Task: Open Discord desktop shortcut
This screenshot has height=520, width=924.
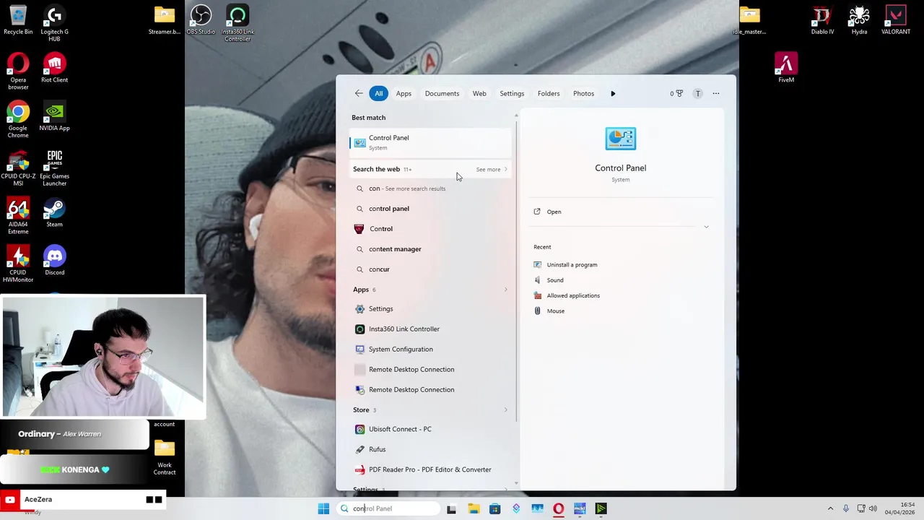Action: pyautogui.click(x=54, y=261)
